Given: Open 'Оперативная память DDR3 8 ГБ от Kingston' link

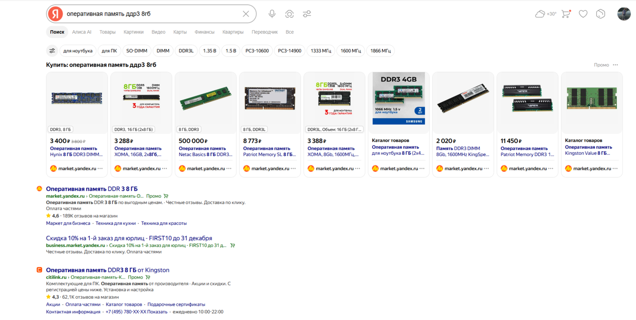Looking at the screenshot, I should tap(108, 270).
